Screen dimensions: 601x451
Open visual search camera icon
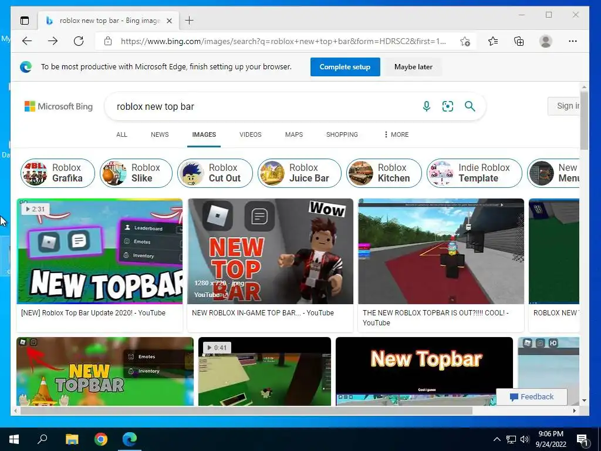point(448,106)
